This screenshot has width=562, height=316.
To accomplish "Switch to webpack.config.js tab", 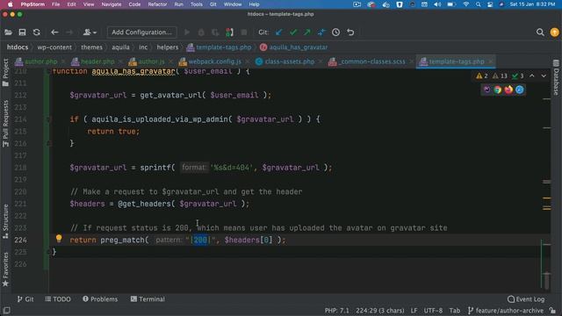I will 214,61.
